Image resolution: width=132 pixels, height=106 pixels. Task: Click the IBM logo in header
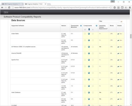(x=6, y=12)
